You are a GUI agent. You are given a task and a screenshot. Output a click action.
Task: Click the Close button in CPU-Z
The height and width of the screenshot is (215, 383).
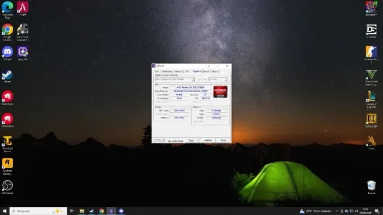pos(223,140)
